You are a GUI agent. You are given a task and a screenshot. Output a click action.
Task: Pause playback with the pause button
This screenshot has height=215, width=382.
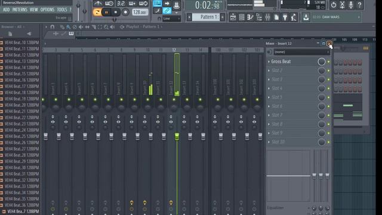coord(106,12)
